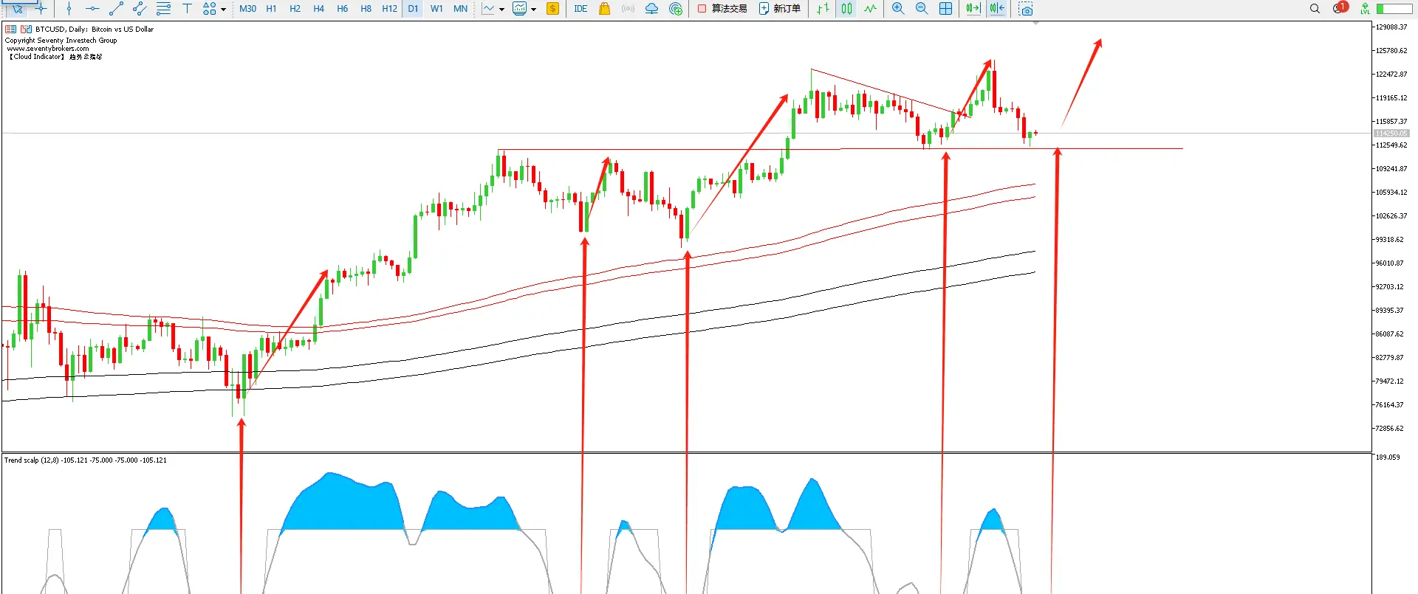Select the crosshair tool
Image resolution: width=1418 pixels, height=594 pixels.
click(41, 9)
